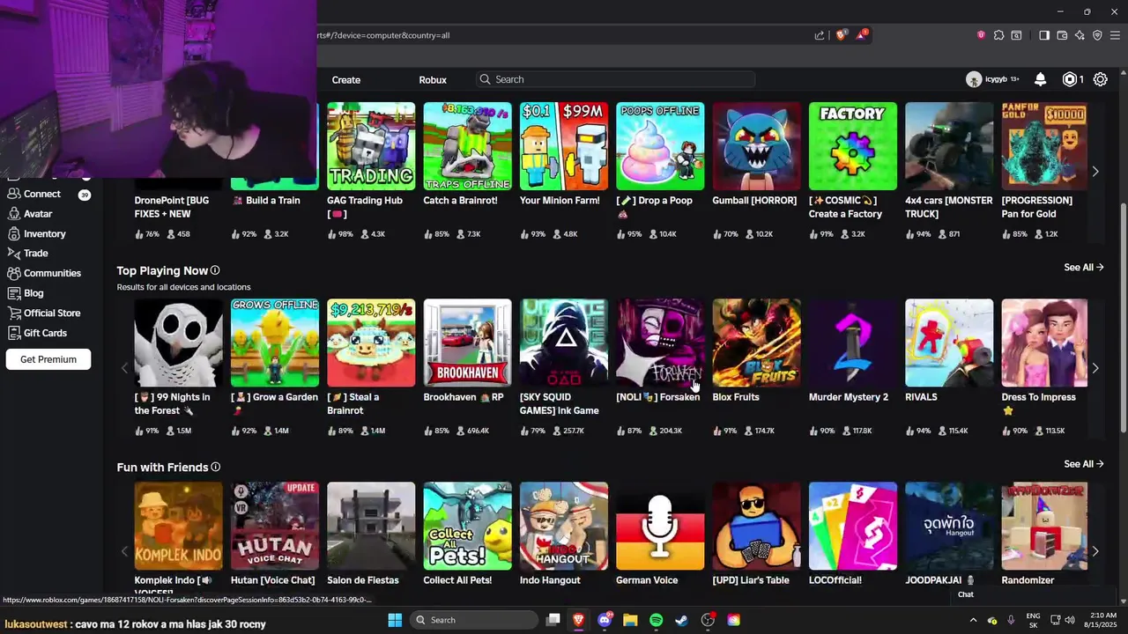Toggle the browser sidebar panel icon
This screenshot has width=1128, height=634.
pos(1044,35)
